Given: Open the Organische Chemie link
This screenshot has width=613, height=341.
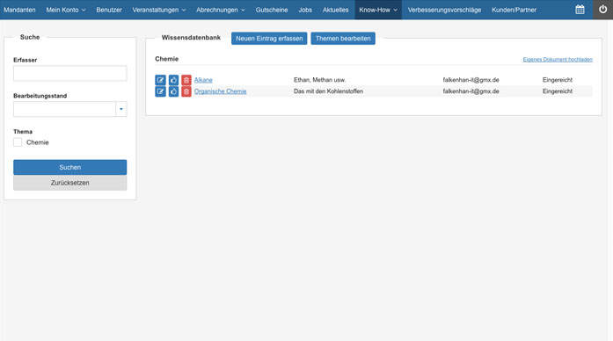Looking at the screenshot, I should 220,91.
